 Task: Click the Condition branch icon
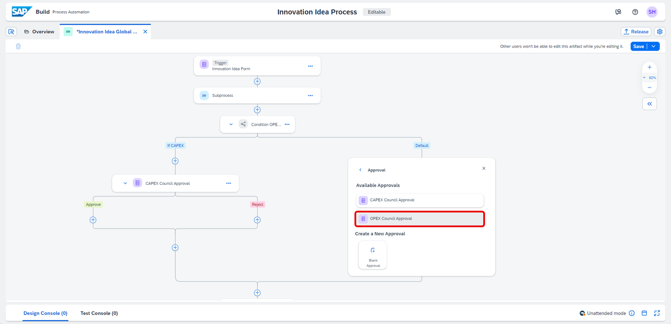tap(243, 124)
